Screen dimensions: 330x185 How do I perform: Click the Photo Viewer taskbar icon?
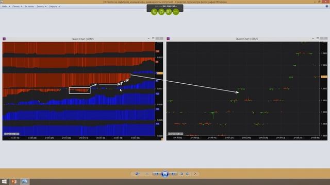coord(24,181)
